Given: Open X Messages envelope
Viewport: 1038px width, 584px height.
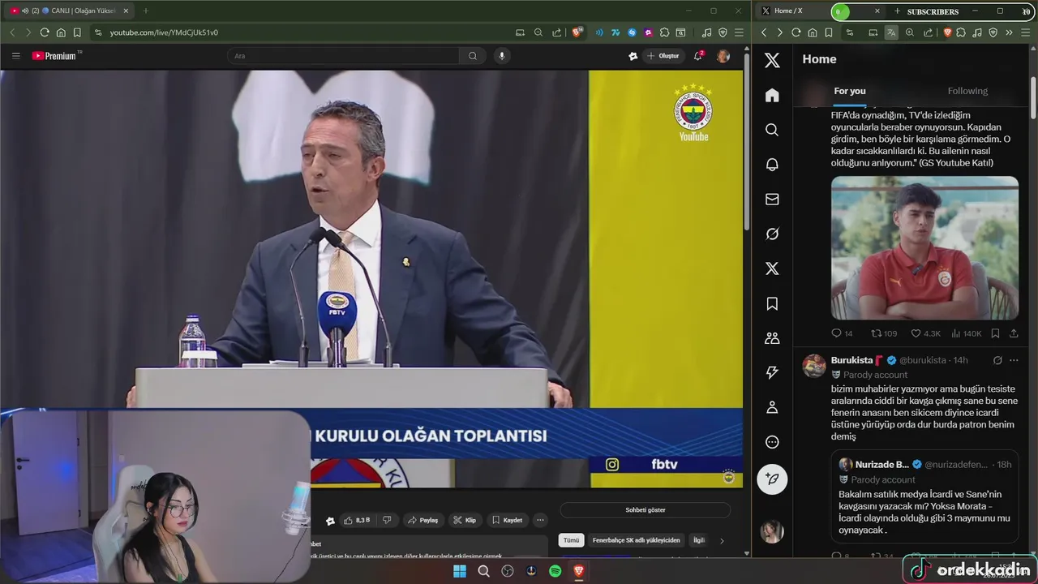Looking at the screenshot, I should (x=772, y=200).
